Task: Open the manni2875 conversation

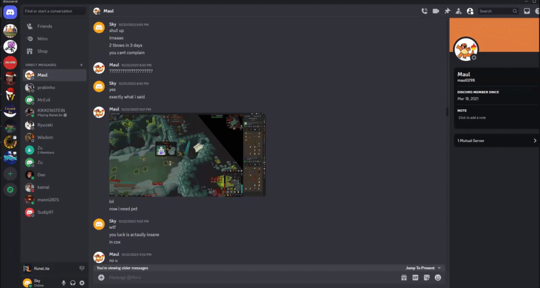Action: pos(55,200)
